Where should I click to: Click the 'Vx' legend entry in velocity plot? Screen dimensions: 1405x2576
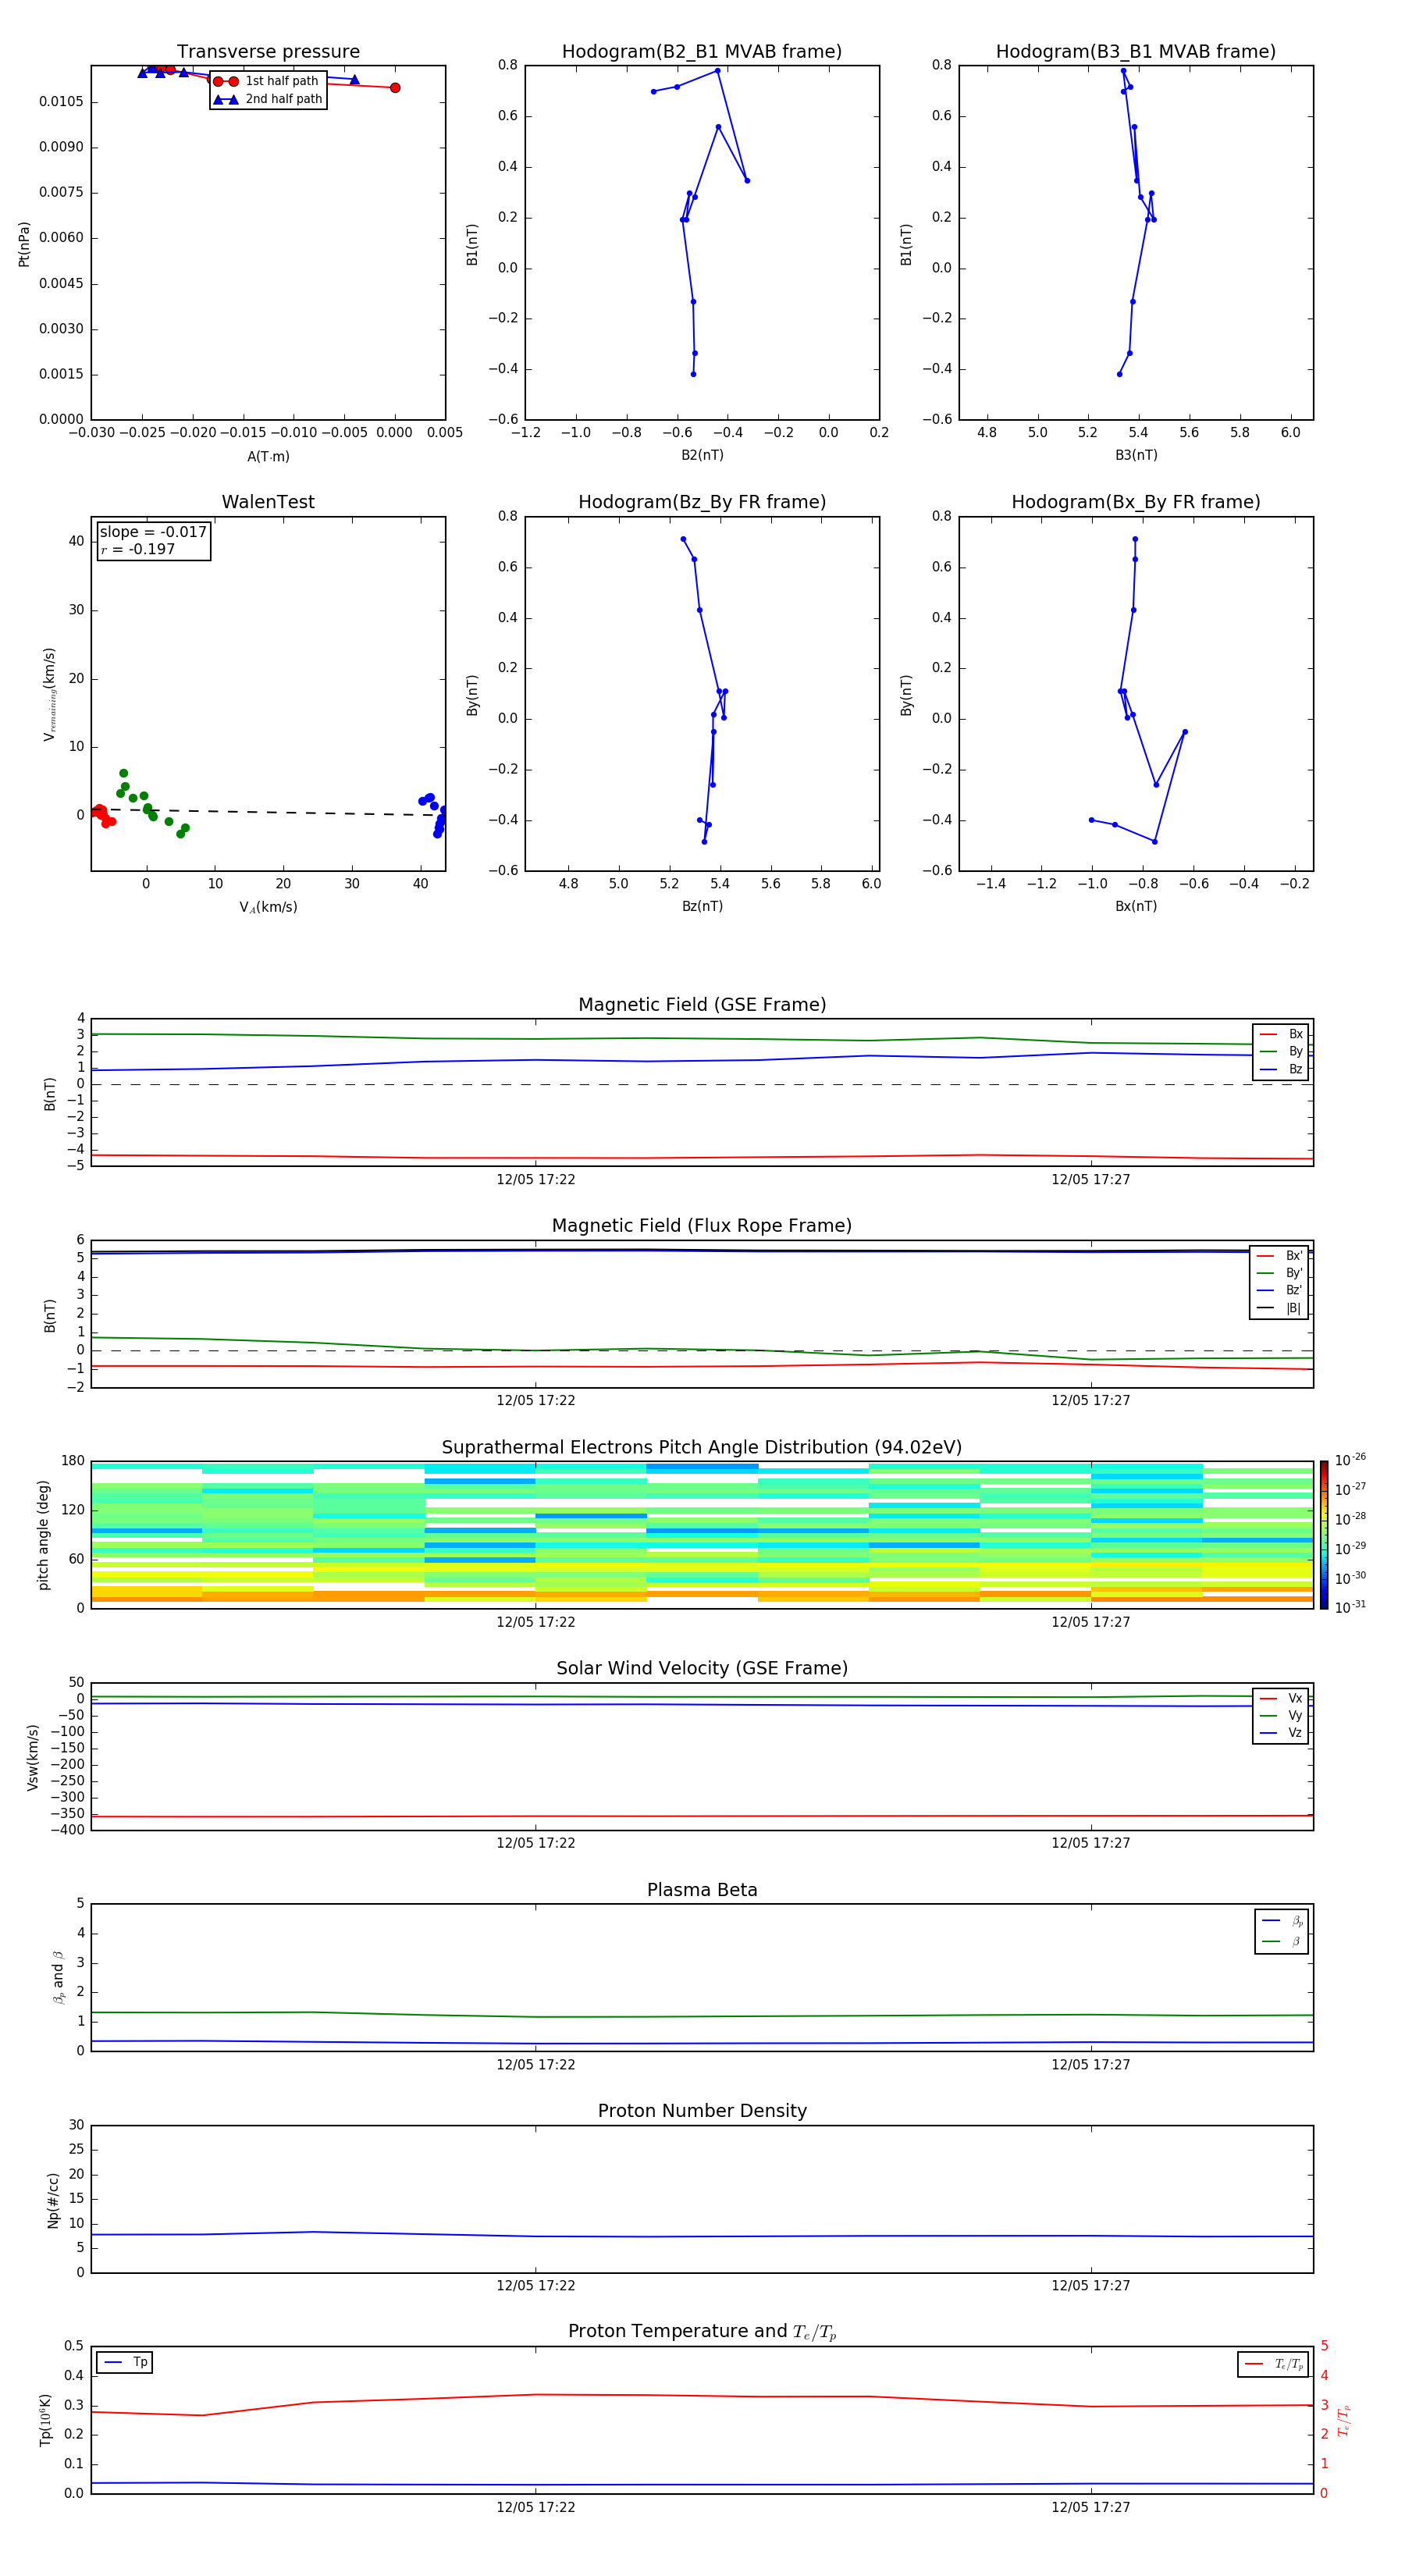point(1281,1699)
